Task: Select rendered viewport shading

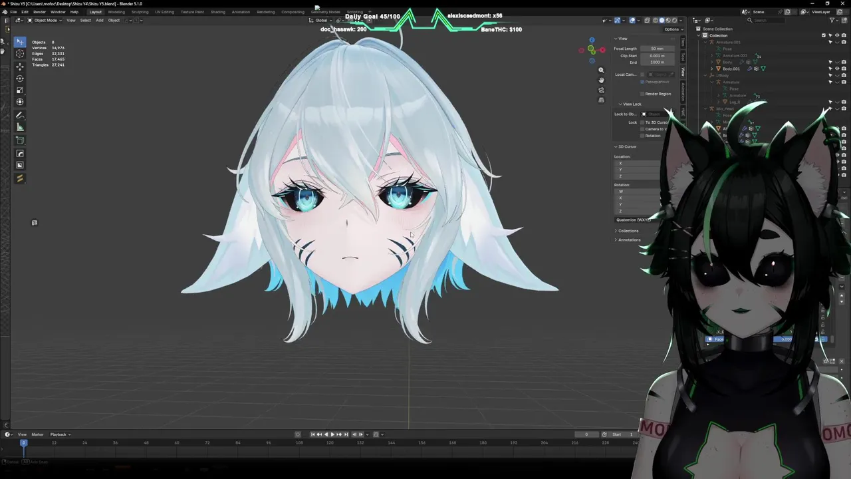Action: click(x=674, y=20)
